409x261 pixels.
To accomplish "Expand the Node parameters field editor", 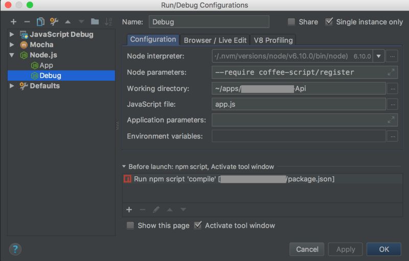I will pyautogui.click(x=391, y=72).
